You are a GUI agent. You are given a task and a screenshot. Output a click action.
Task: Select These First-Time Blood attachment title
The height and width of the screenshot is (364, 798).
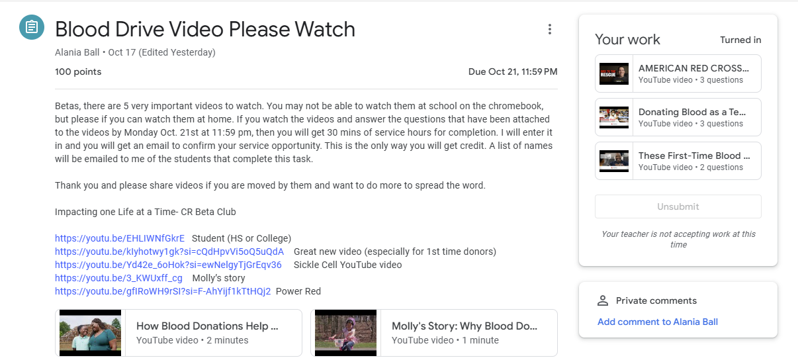click(x=693, y=156)
